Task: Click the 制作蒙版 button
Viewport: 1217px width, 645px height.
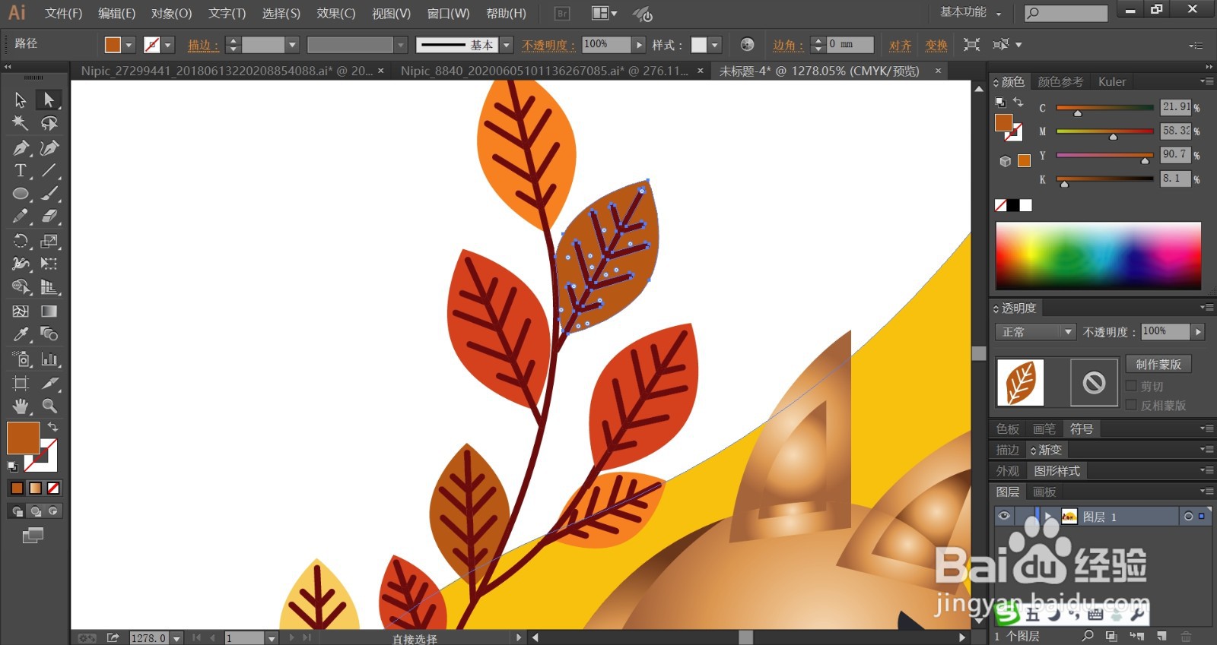Action: (x=1158, y=364)
